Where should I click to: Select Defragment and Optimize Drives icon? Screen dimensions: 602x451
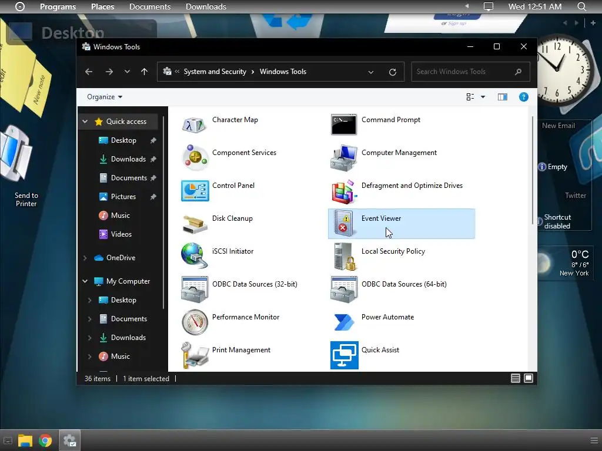tap(344, 191)
